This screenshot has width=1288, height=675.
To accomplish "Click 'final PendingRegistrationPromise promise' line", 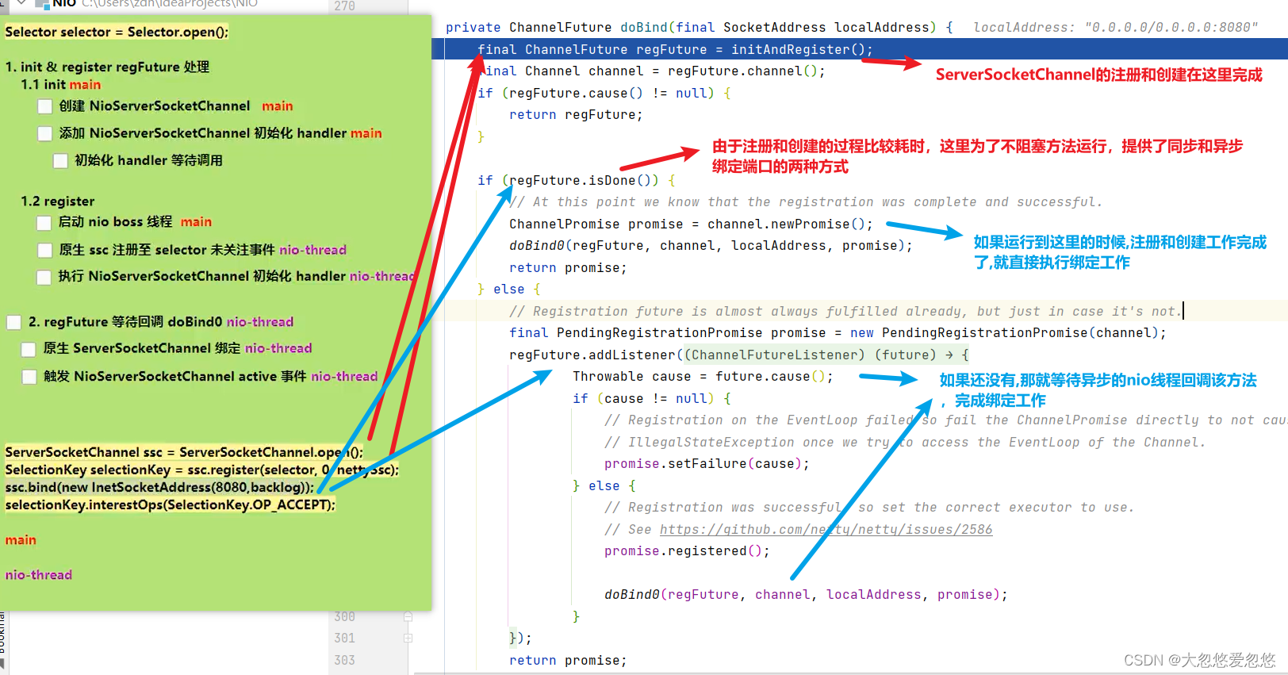I will [x=838, y=333].
